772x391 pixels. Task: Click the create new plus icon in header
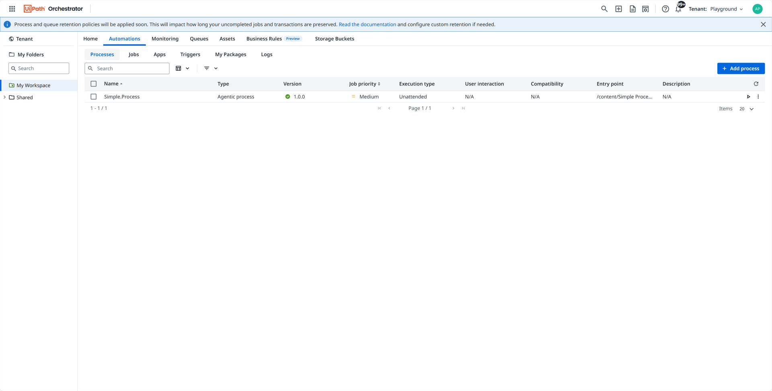pyautogui.click(x=618, y=9)
